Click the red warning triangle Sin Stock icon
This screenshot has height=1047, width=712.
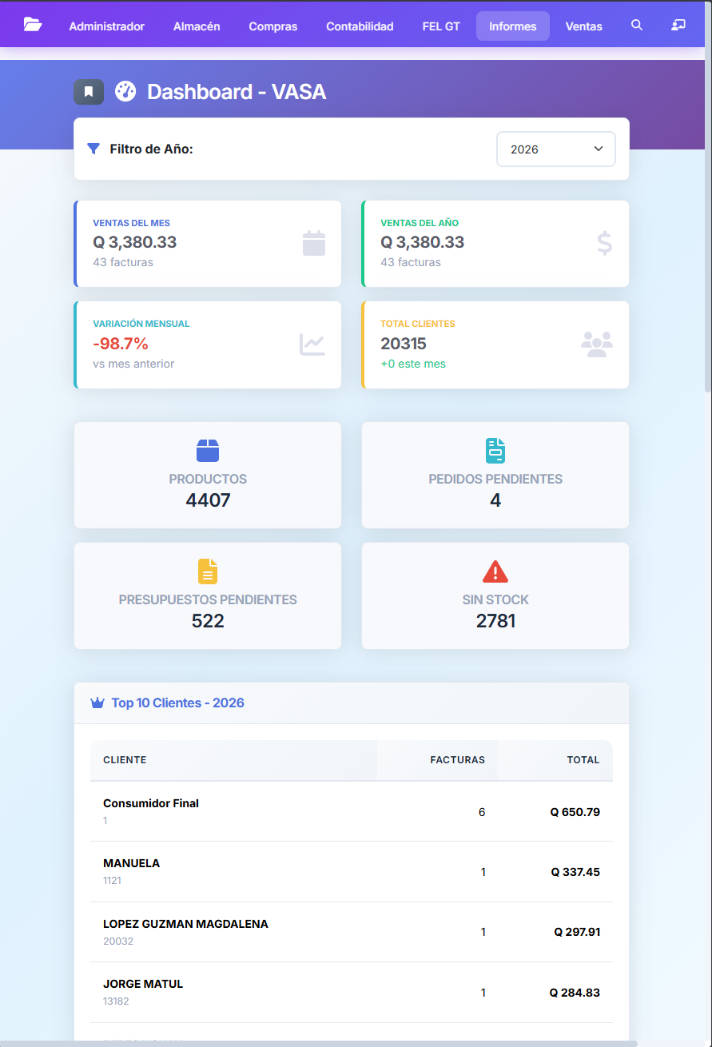pyautogui.click(x=495, y=571)
